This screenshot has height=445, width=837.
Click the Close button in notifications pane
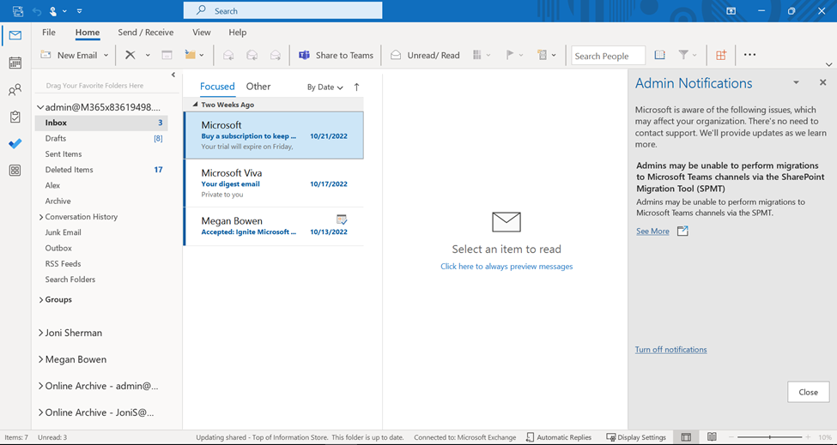(x=808, y=392)
